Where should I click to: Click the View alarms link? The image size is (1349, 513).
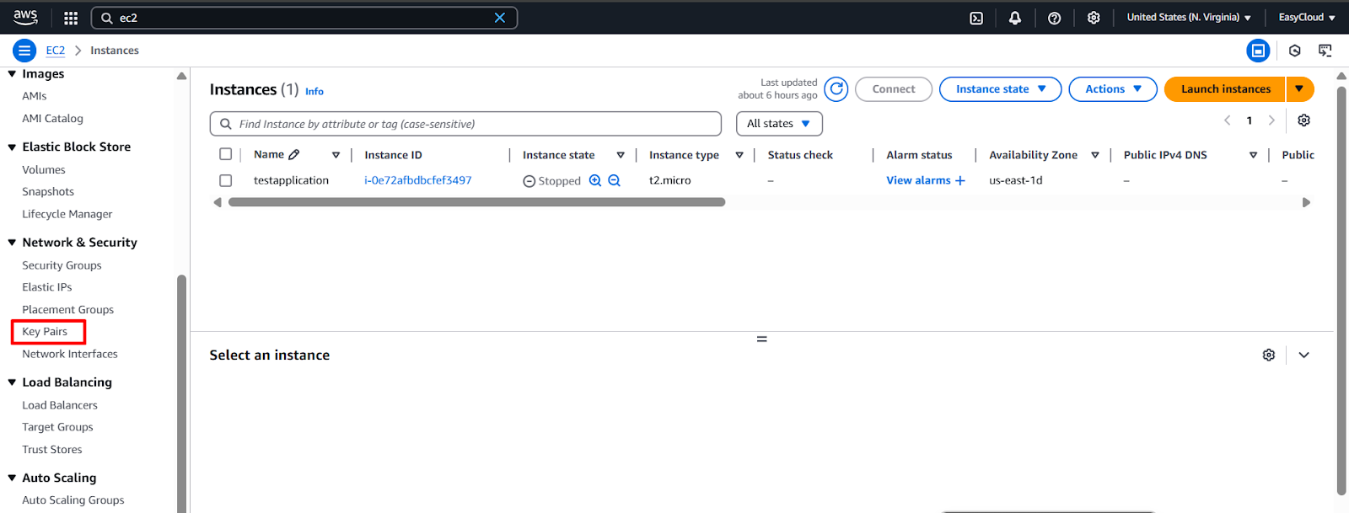click(918, 180)
